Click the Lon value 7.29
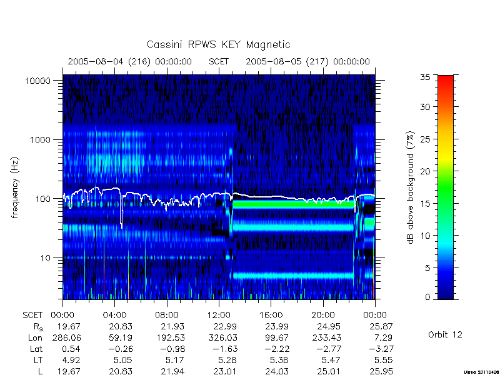Viewport: 500px width, 375px height. tap(384, 337)
